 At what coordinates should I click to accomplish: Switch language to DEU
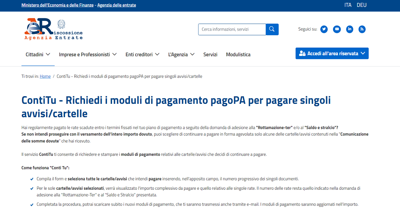[362, 5]
